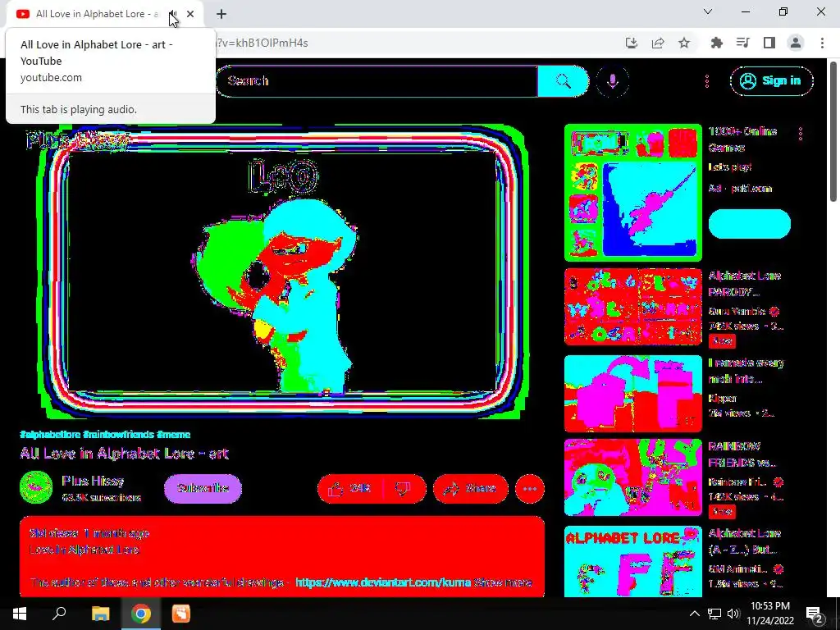Show hidden system tray icons
This screenshot has height=630, width=840.
point(694,614)
